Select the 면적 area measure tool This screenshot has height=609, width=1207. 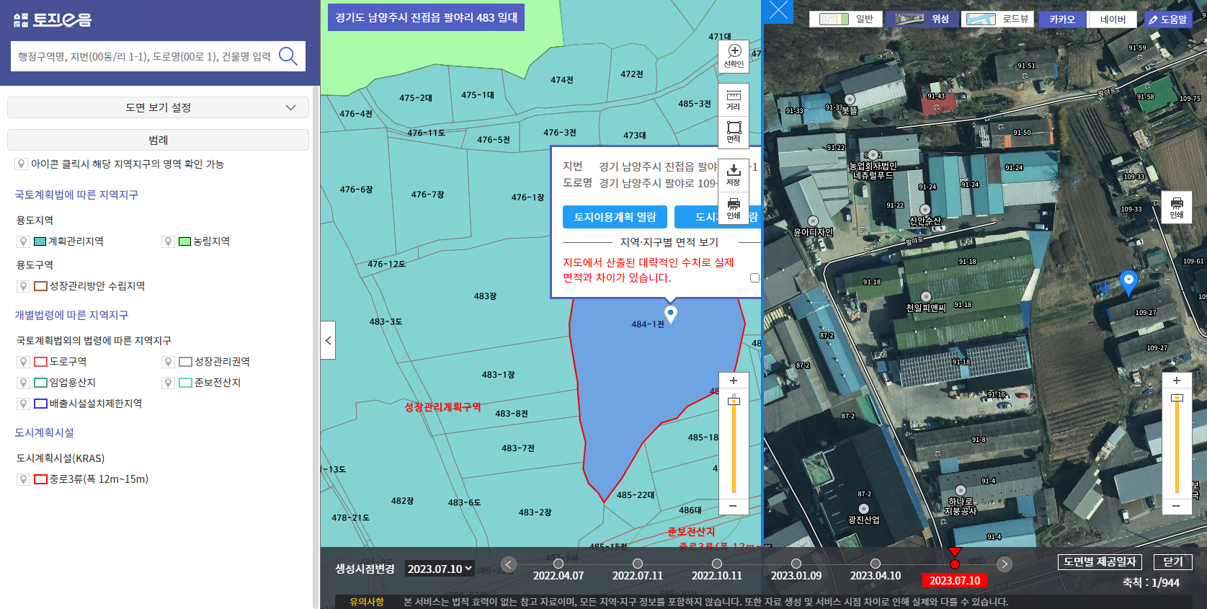[x=734, y=132]
